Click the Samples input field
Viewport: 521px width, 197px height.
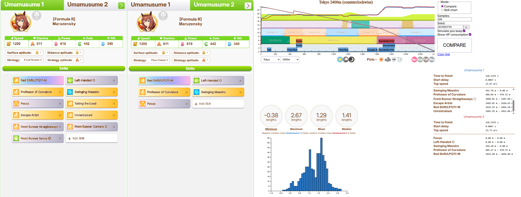(455, 19)
